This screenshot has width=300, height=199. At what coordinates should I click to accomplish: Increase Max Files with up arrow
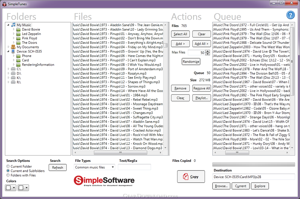pyautogui.click(x=208, y=51)
